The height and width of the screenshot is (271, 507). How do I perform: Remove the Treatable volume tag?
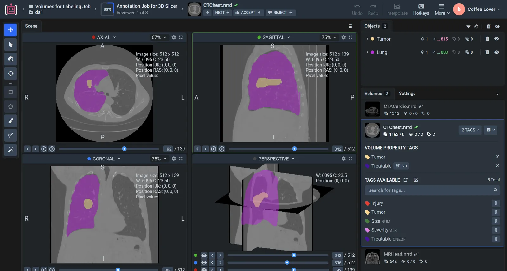pos(497,166)
